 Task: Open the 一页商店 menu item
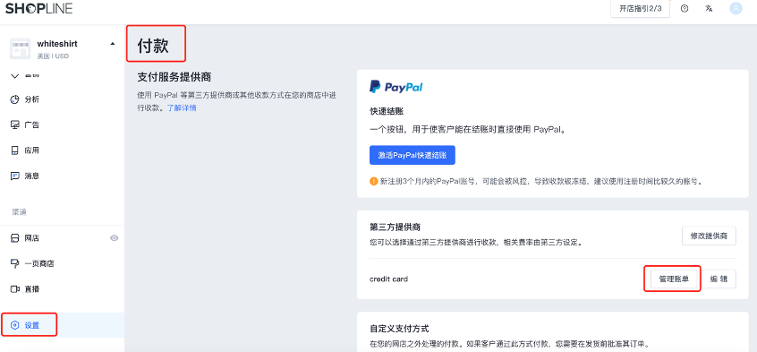click(x=62, y=264)
